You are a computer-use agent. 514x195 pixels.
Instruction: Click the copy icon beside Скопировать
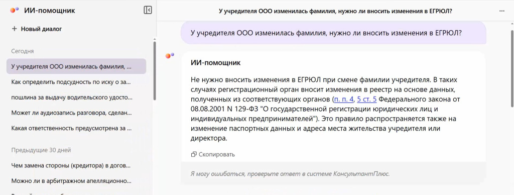click(x=194, y=154)
